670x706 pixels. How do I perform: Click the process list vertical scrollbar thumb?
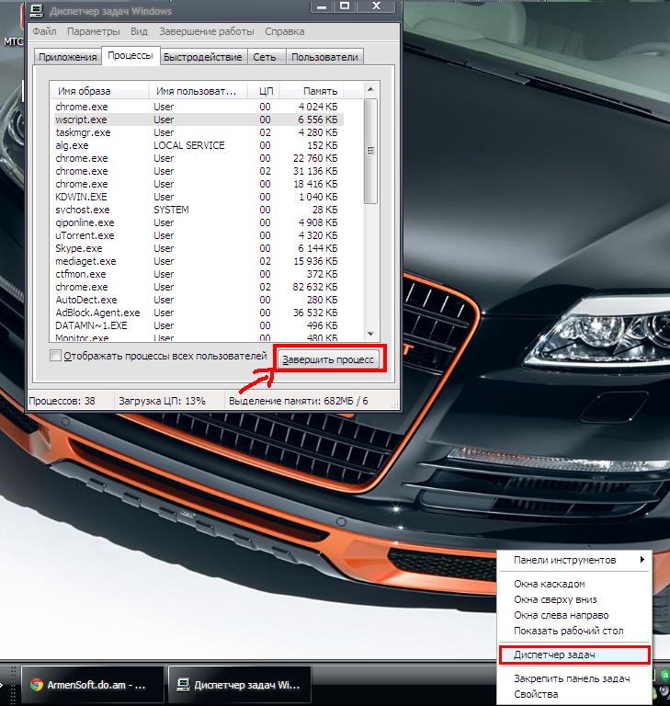(370, 151)
